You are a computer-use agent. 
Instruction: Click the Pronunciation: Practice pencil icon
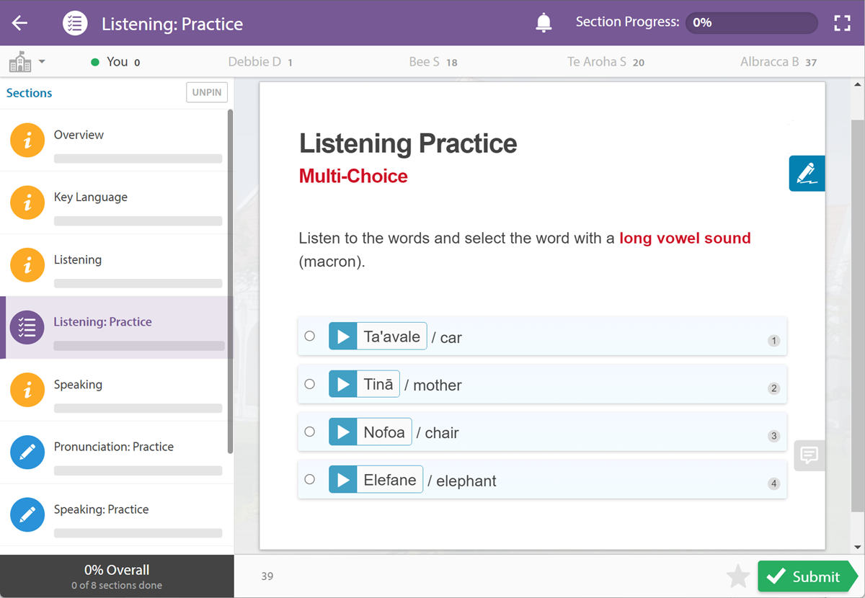click(x=27, y=452)
